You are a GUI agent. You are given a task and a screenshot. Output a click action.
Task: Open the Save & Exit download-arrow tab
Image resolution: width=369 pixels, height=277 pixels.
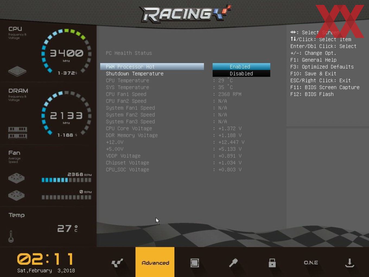(350, 263)
